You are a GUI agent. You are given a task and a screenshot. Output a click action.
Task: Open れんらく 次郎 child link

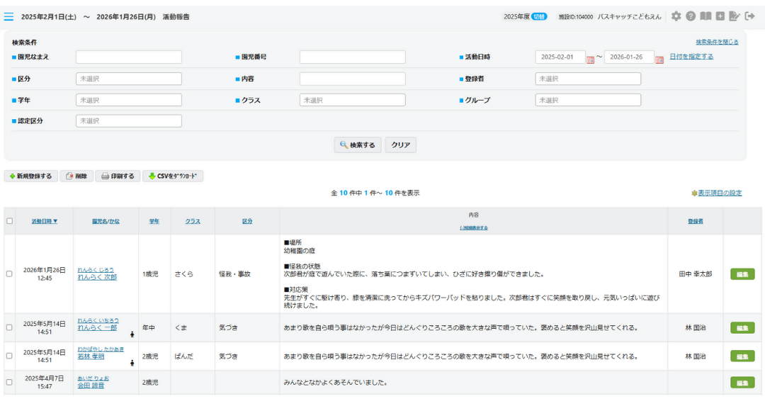[x=97, y=276]
